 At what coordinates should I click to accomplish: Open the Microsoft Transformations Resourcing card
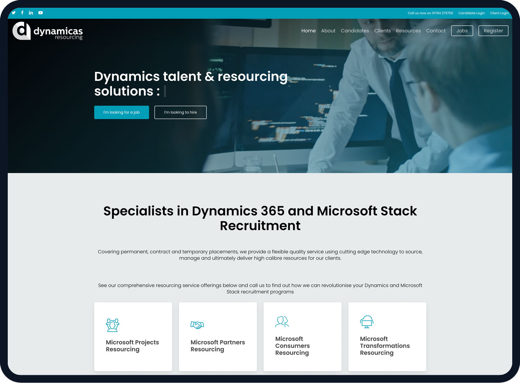(387, 337)
